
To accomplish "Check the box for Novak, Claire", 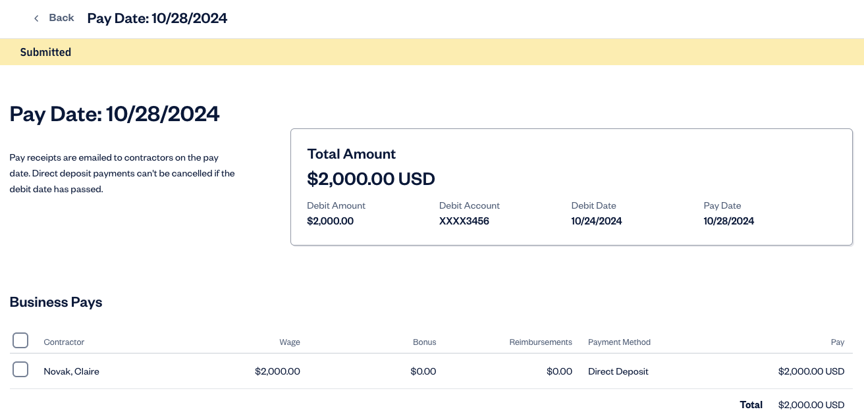I will click(20, 370).
